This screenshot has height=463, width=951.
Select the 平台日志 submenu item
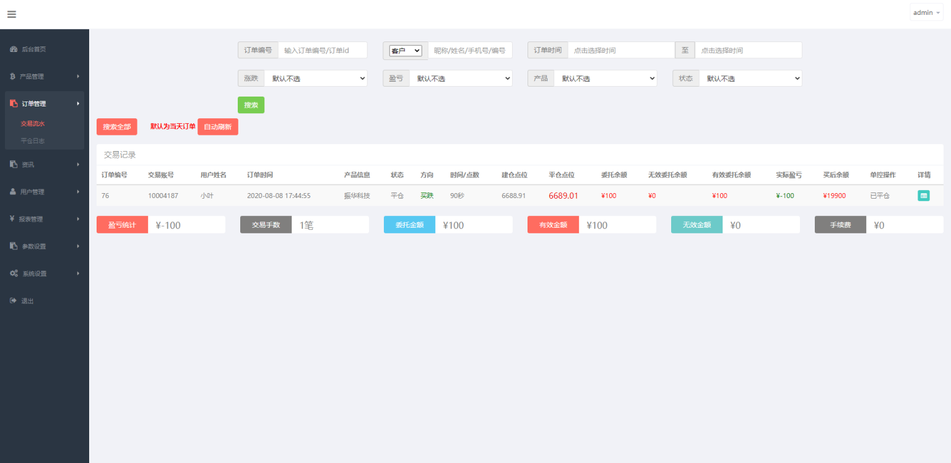(33, 141)
